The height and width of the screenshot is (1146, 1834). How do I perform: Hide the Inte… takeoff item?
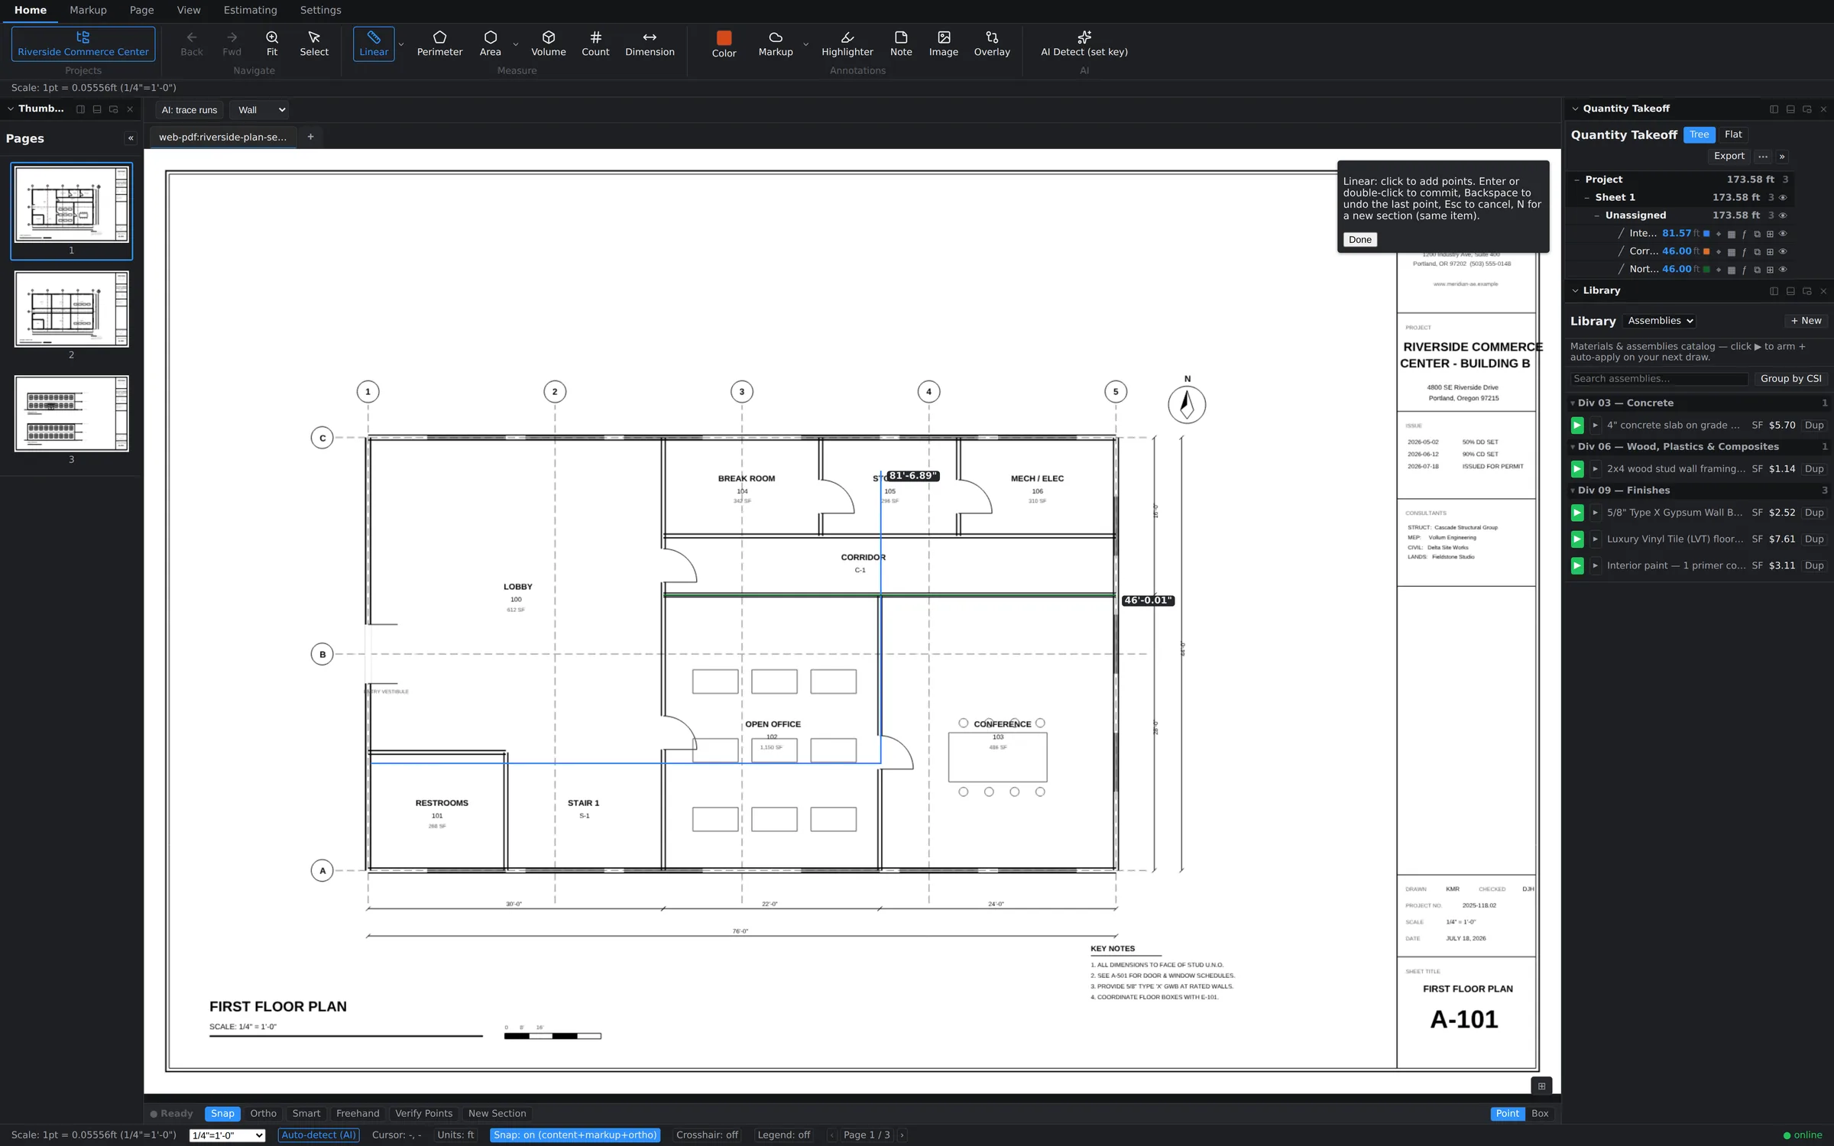[x=1783, y=234]
